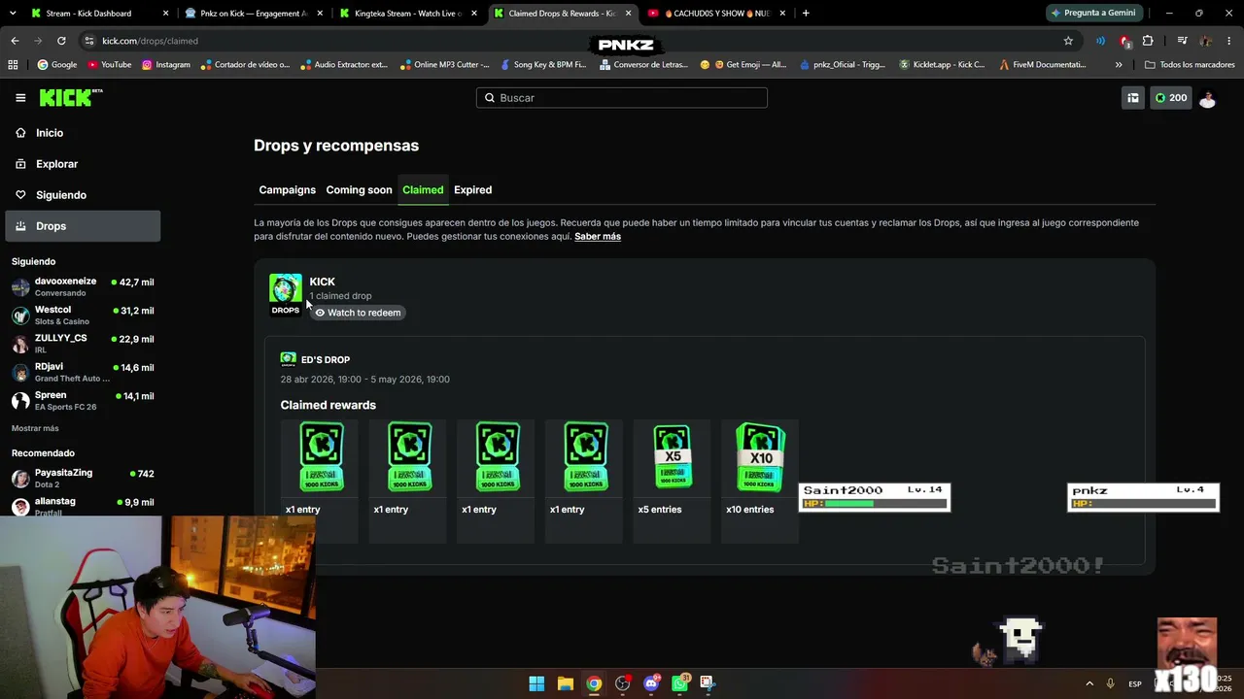The image size is (1244, 699).
Task: Close the Claimed Drops & Rewards tab
Action: pyautogui.click(x=629, y=14)
